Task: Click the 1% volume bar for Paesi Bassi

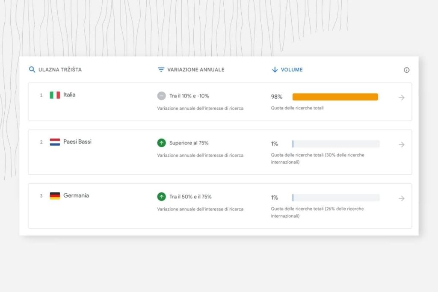Action: 336,144
